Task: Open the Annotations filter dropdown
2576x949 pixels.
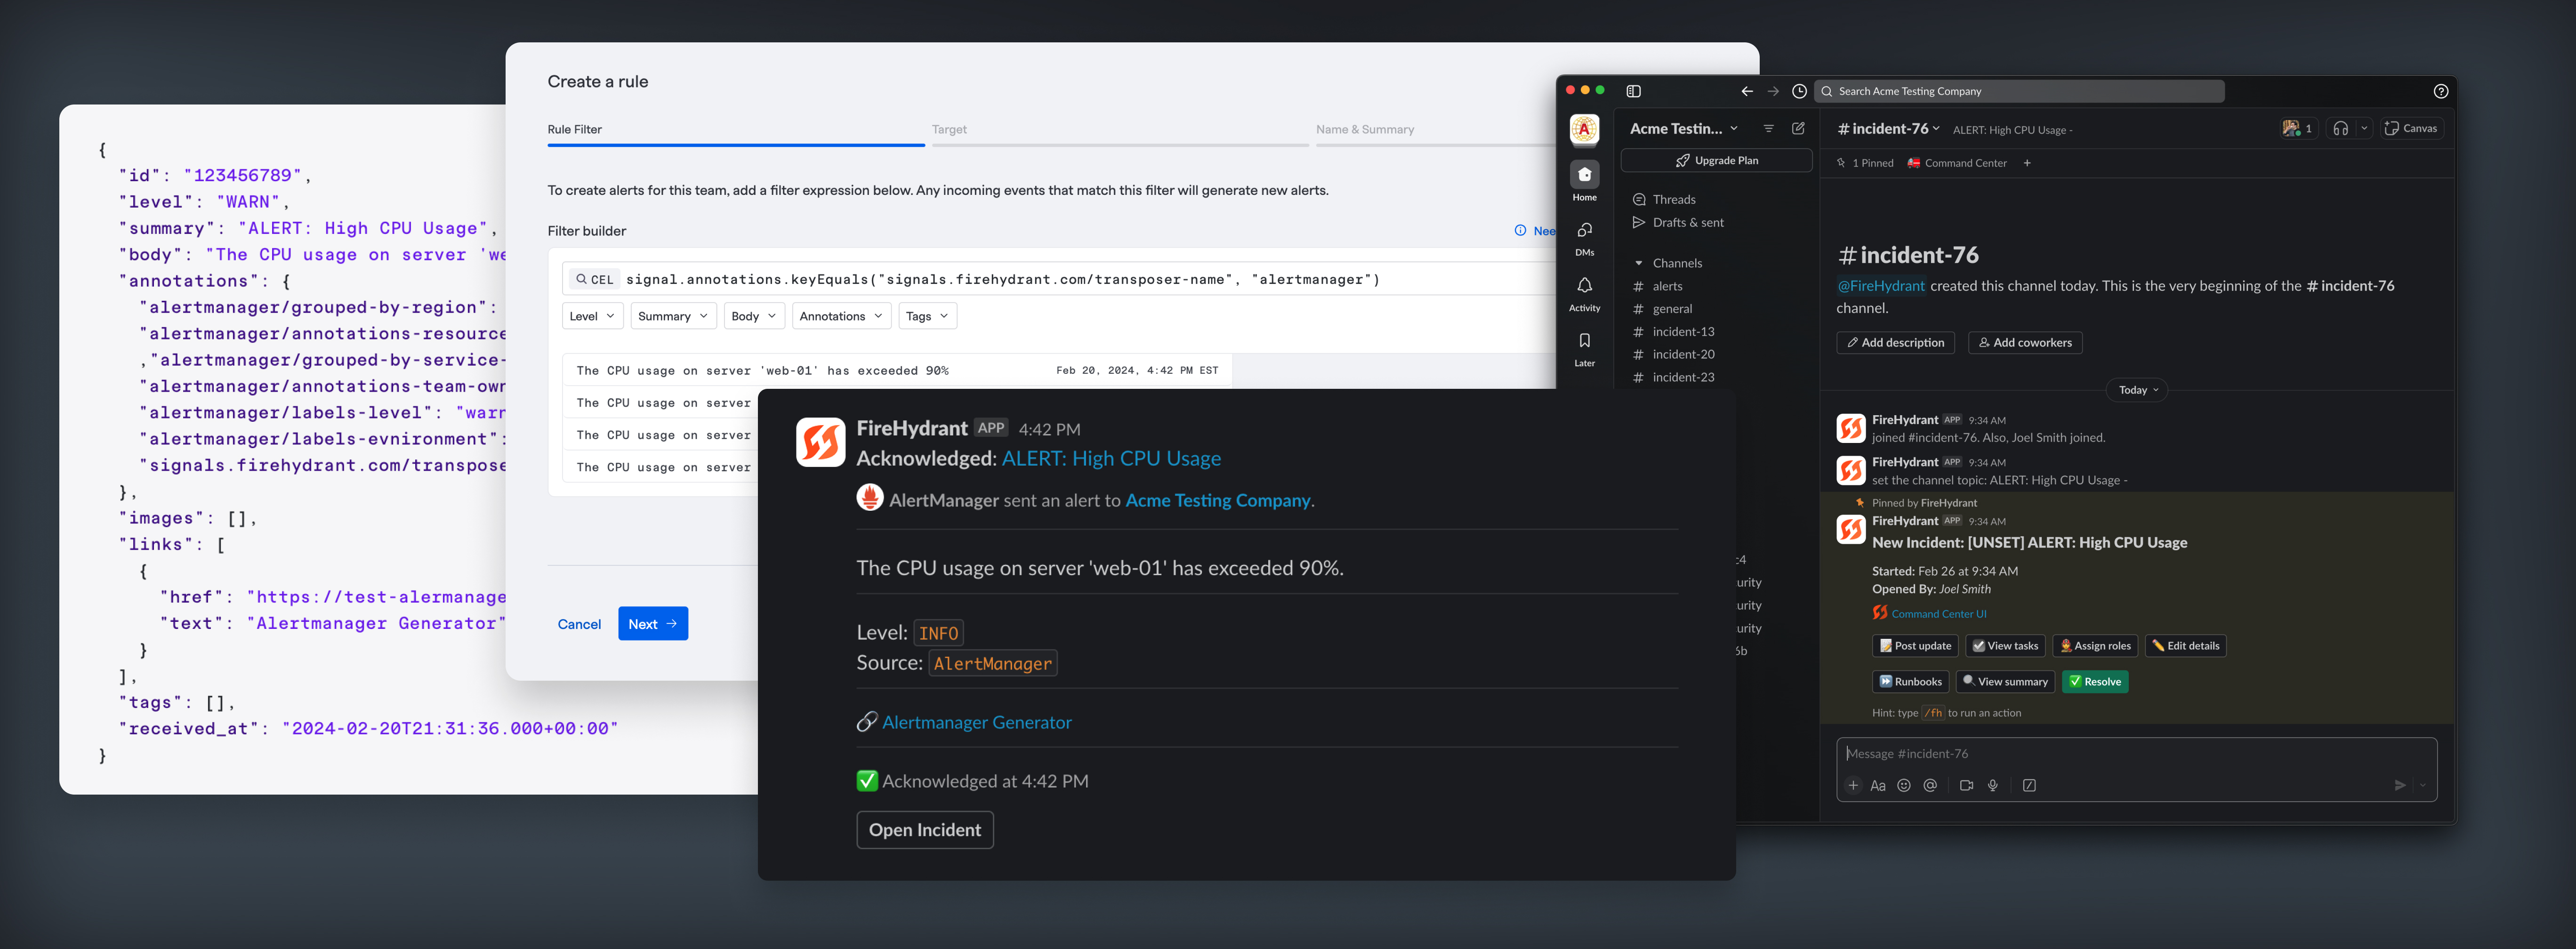Action: pyautogui.click(x=840, y=316)
